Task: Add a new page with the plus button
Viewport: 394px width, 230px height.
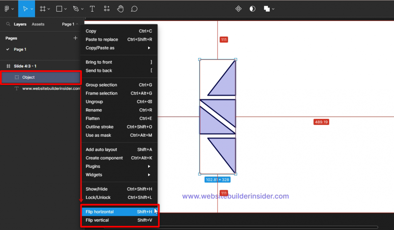Action: point(75,38)
